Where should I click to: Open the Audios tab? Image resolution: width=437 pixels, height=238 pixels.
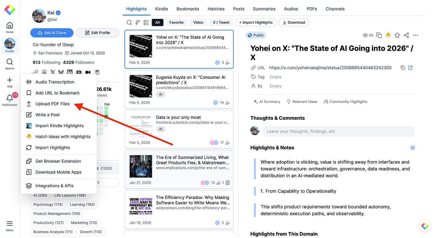tap(291, 9)
